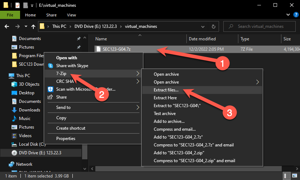Viewport: 300px width, 180px height.
Task: Click the Music note icon in sidebar
Action: point(14,119)
